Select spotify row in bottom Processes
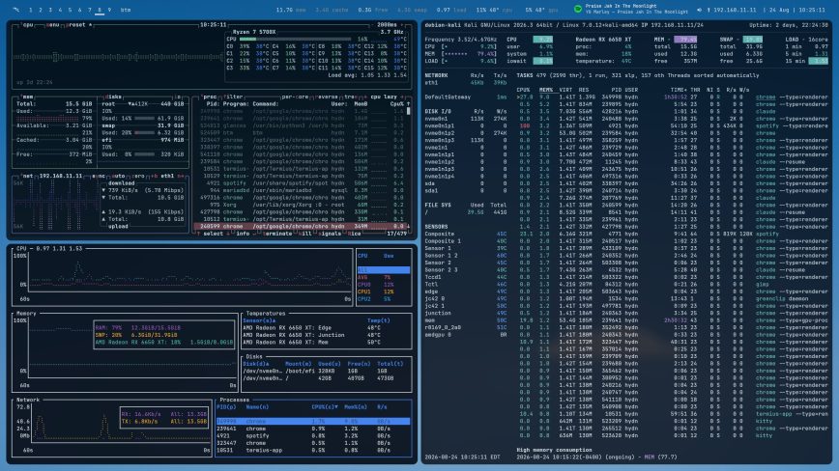The width and height of the screenshot is (839, 471). [313, 435]
